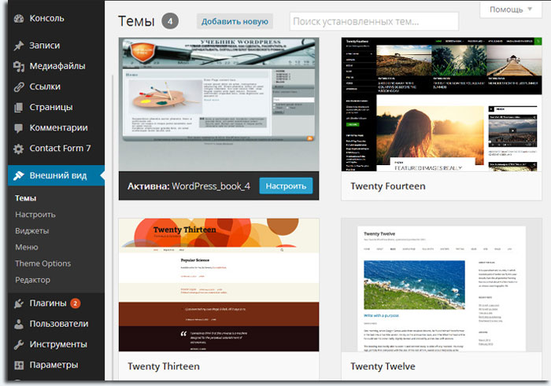This screenshot has height=386, width=551.
Task: Click the Комментарии speech bubble icon
Action: point(19,127)
